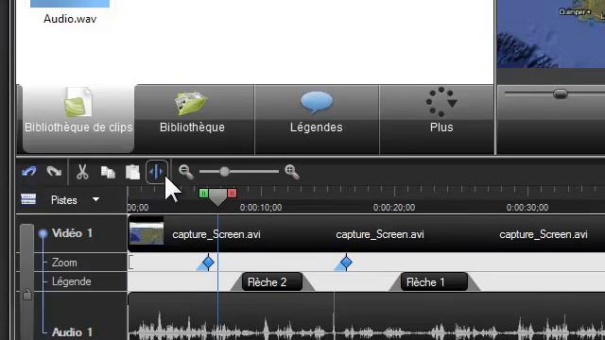Viewport: 605px width, 340px height.
Task: Select the Flèche 1 callout
Action: pos(434,282)
